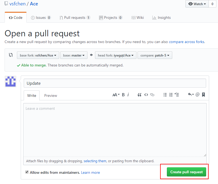Click the text size (AA) formatting icon
The width and height of the screenshot is (218, 184).
point(116,95)
